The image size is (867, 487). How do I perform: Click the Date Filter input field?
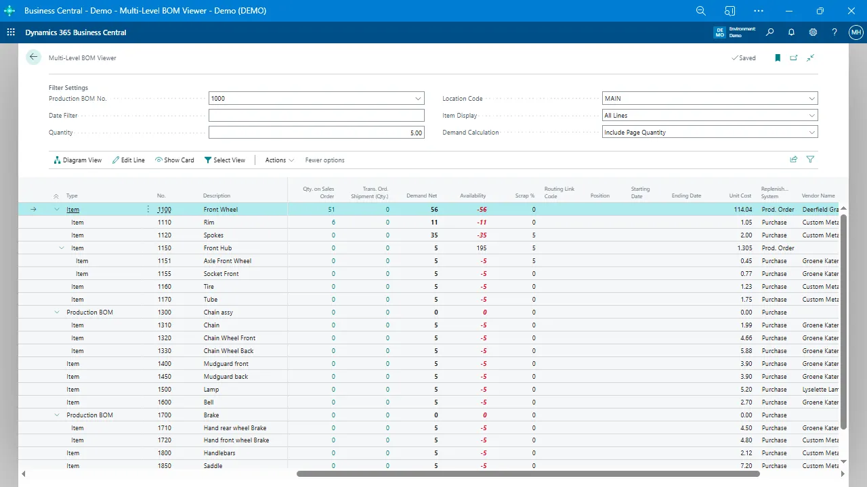(316, 116)
